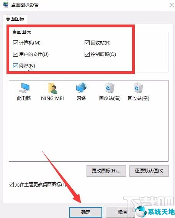Screen dimensions: 175x218
Task: Click the 还原默认值(S) button
Action: [x=149, y=171]
